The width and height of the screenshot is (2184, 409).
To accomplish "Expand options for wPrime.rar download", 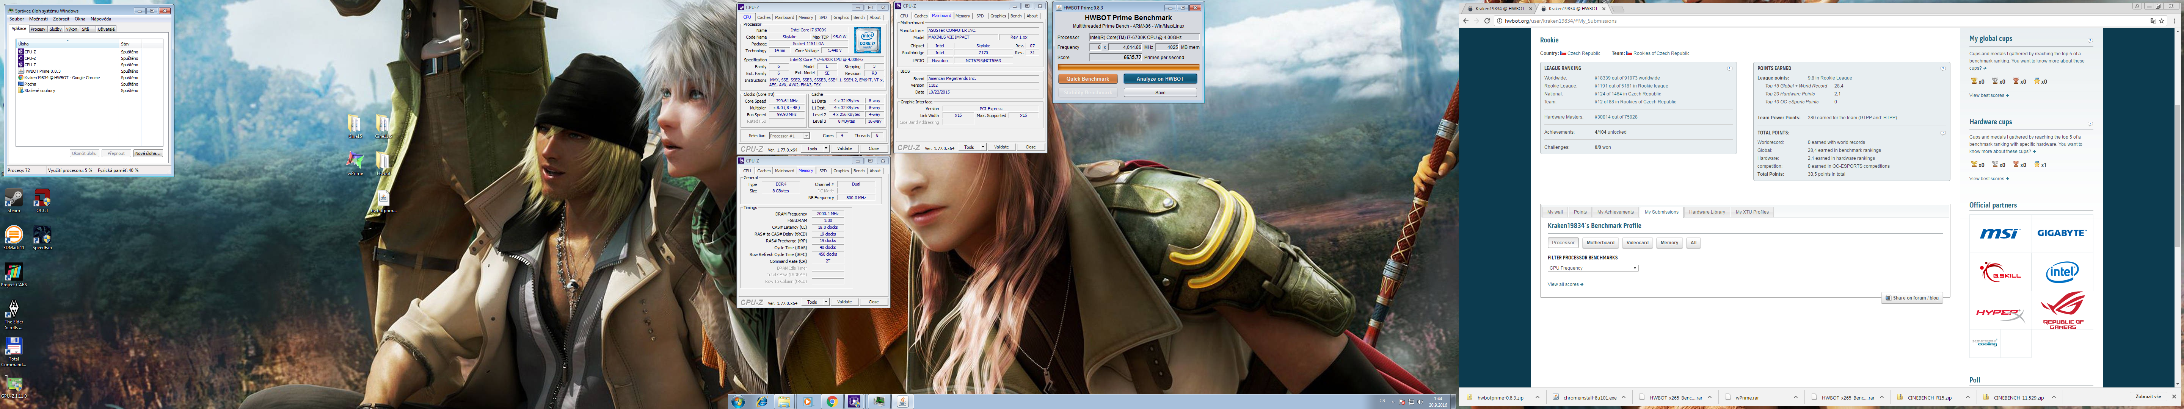I will click(x=1795, y=397).
